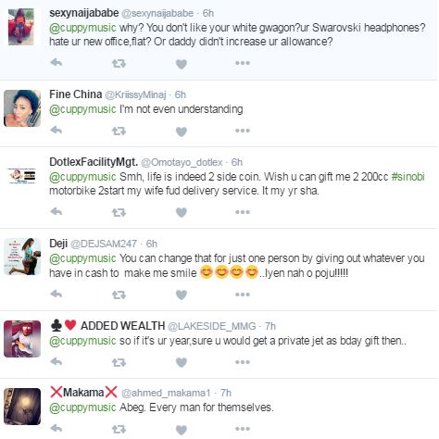Retweet DotlexFacilityMgt's tweet
Viewport: 439px width, 439px height.
click(119, 212)
